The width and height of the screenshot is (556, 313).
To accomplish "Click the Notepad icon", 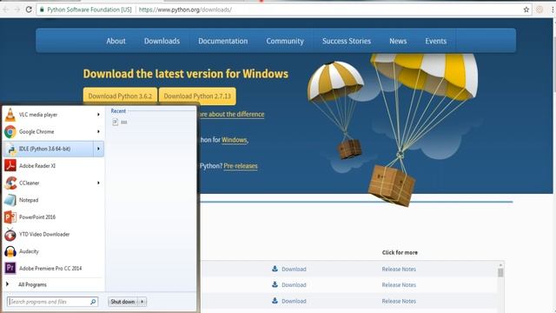I will (10, 200).
